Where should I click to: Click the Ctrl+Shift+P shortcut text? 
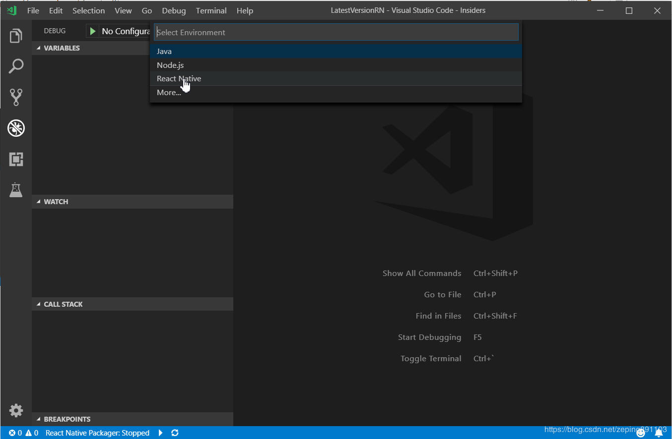495,274
